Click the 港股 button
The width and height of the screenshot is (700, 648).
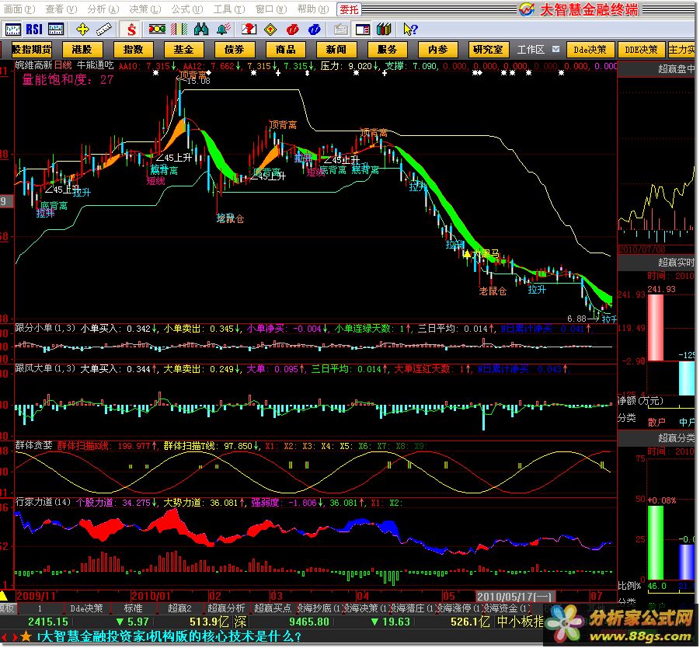click(x=82, y=50)
